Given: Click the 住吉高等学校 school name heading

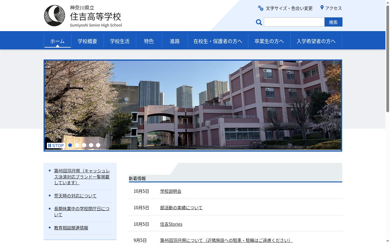Looking at the screenshot, I should (x=96, y=16).
